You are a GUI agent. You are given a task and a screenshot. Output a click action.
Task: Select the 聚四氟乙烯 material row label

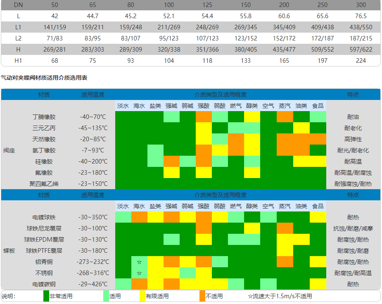44,184
